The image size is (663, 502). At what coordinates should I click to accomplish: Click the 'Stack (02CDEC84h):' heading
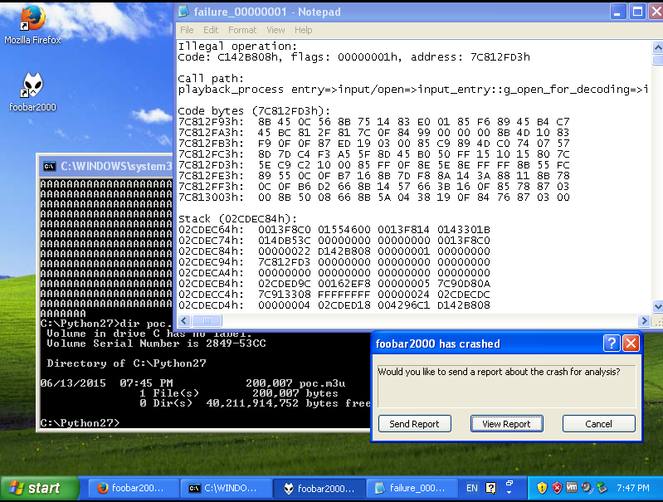[x=237, y=219]
